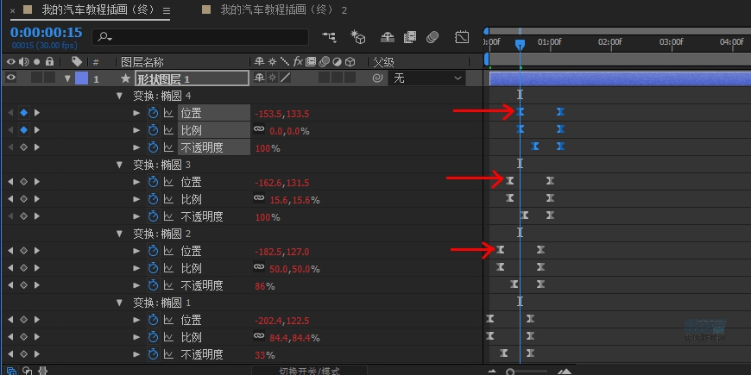Click 父级 column header
Screen dimensions: 751x375
click(383, 62)
